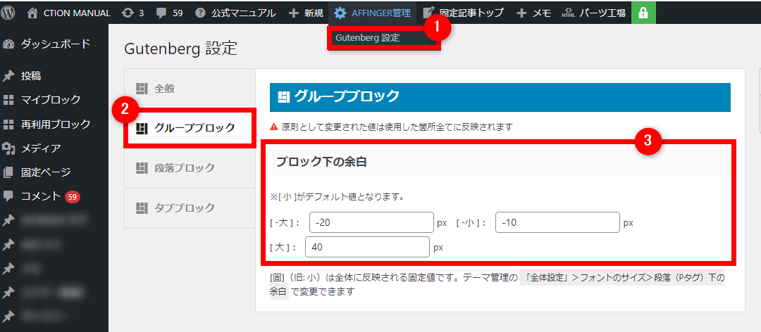Viewport: 761px width, 332px height.
Task: Open comments bubble showing 59 in admin bar
Action: tap(169, 13)
